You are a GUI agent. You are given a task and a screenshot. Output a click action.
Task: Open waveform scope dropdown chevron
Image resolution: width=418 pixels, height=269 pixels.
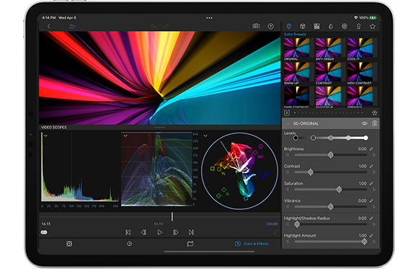click(x=125, y=136)
